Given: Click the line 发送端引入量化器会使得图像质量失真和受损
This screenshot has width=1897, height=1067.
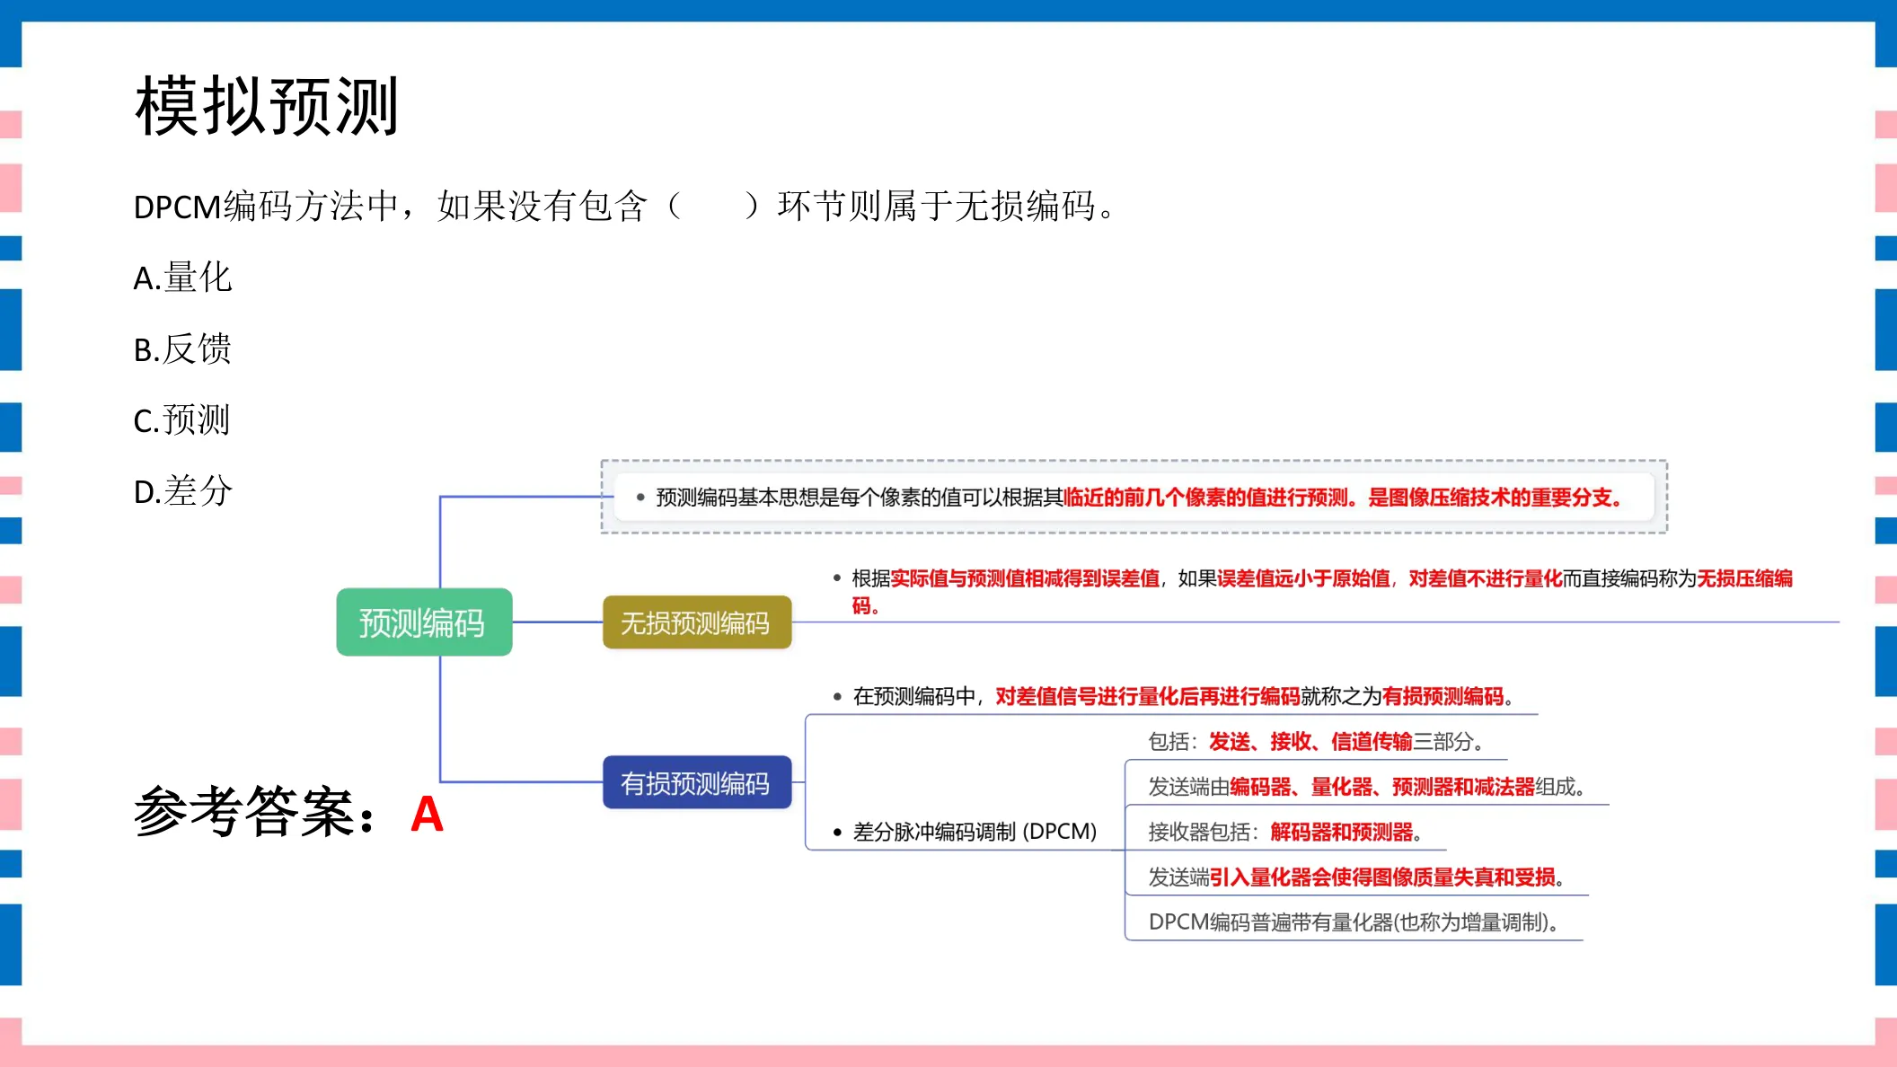Looking at the screenshot, I should click(1356, 877).
